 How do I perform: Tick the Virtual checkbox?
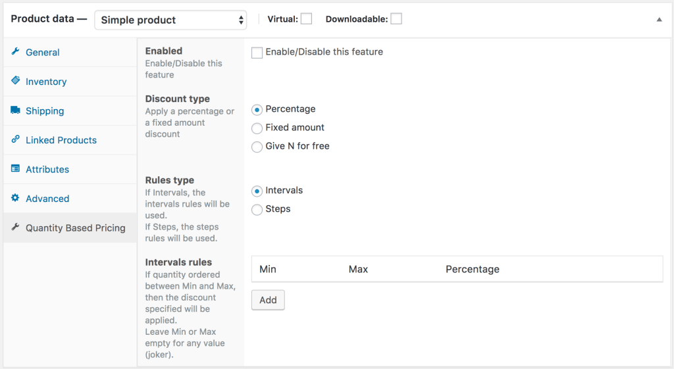tap(306, 19)
